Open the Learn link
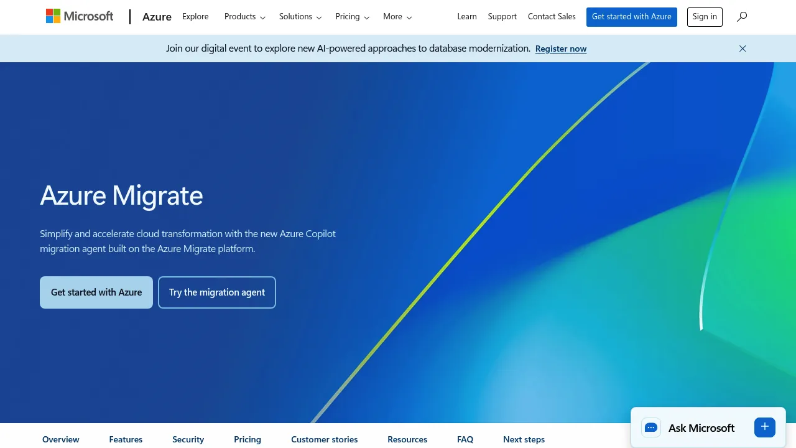The height and width of the screenshot is (448, 796). [x=467, y=17]
